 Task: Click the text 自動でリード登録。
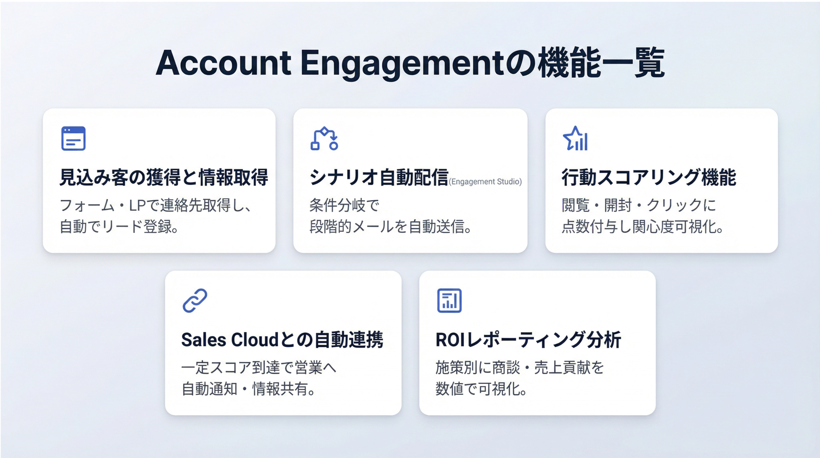(119, 226)
